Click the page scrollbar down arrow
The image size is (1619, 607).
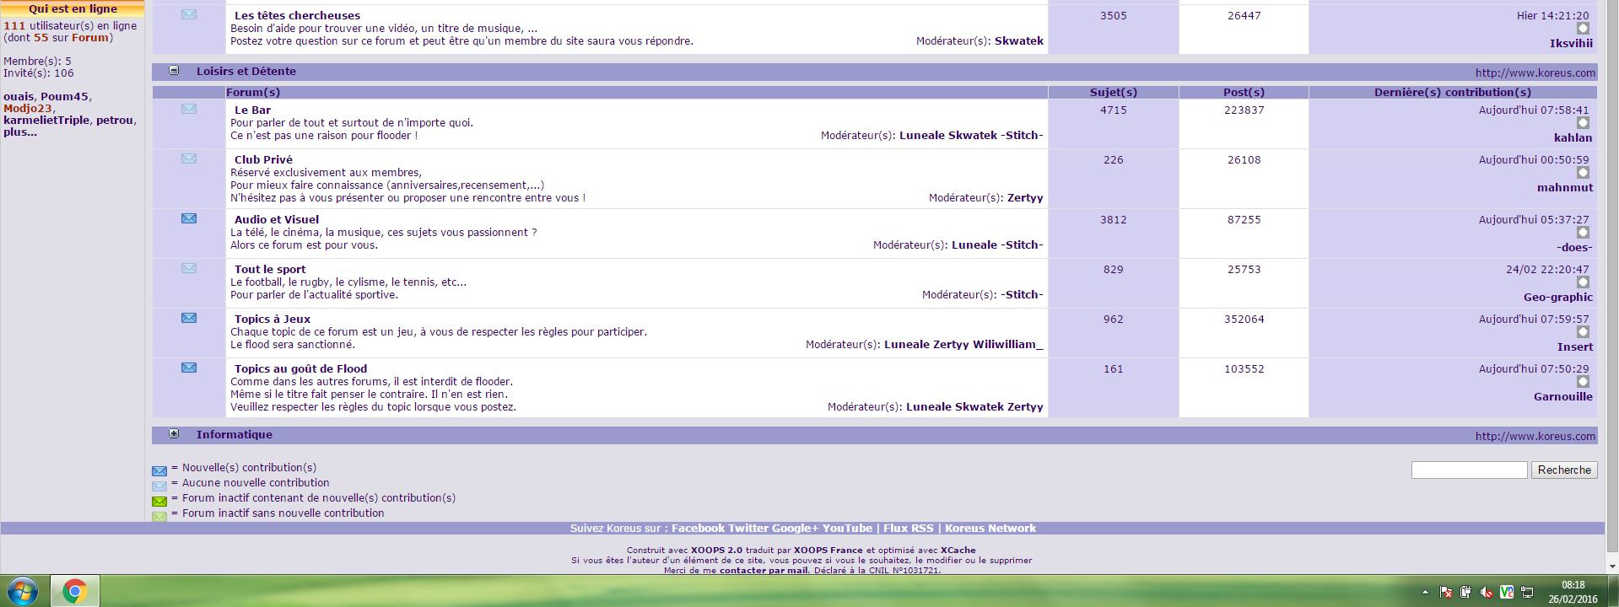pyautogui.click(x=1612, y=567)
